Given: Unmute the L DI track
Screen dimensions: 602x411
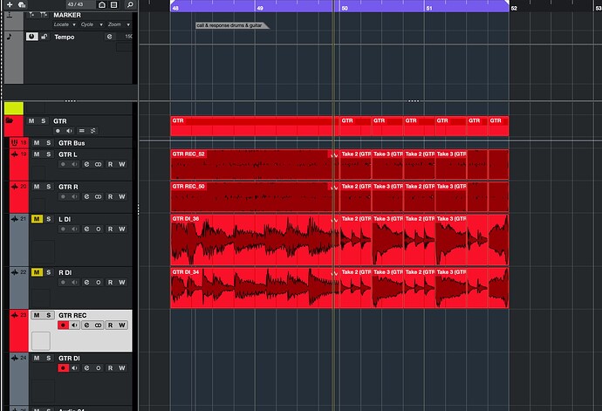Looking at the screenshot, I should coord(37,219).
